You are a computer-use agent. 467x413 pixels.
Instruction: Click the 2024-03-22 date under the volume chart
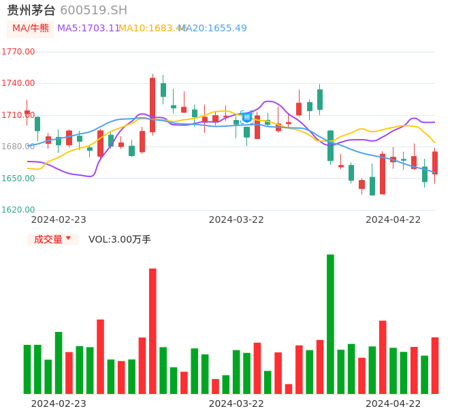[x=236, y=403]
